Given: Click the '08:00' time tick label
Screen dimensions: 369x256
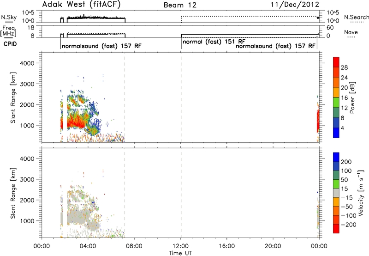Looking at the screenshot, I should (134, 246).
